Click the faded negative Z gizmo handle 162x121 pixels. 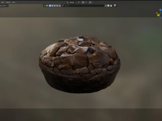[x=161, y=18]
